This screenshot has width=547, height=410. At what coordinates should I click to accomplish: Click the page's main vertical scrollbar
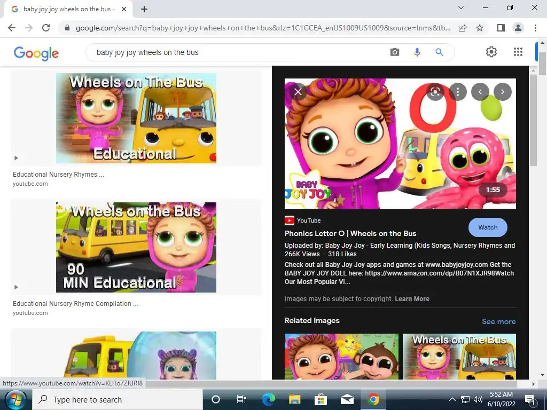[x=542, y=64]
